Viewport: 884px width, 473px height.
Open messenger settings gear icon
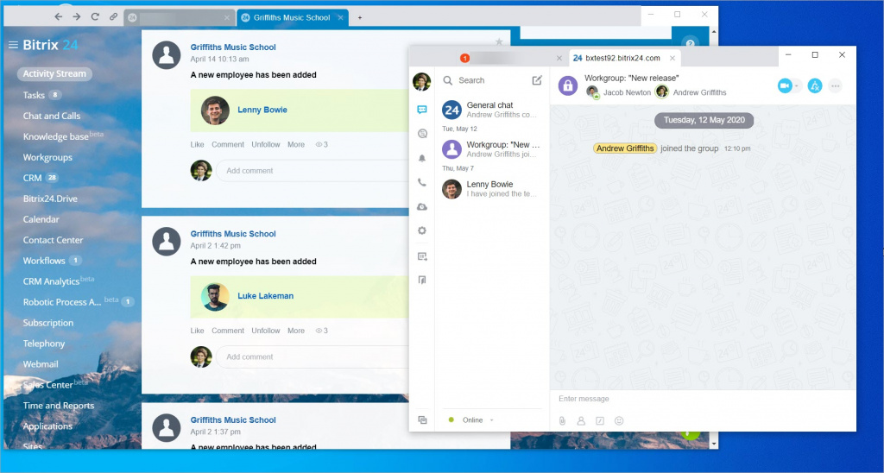[421, 231]
